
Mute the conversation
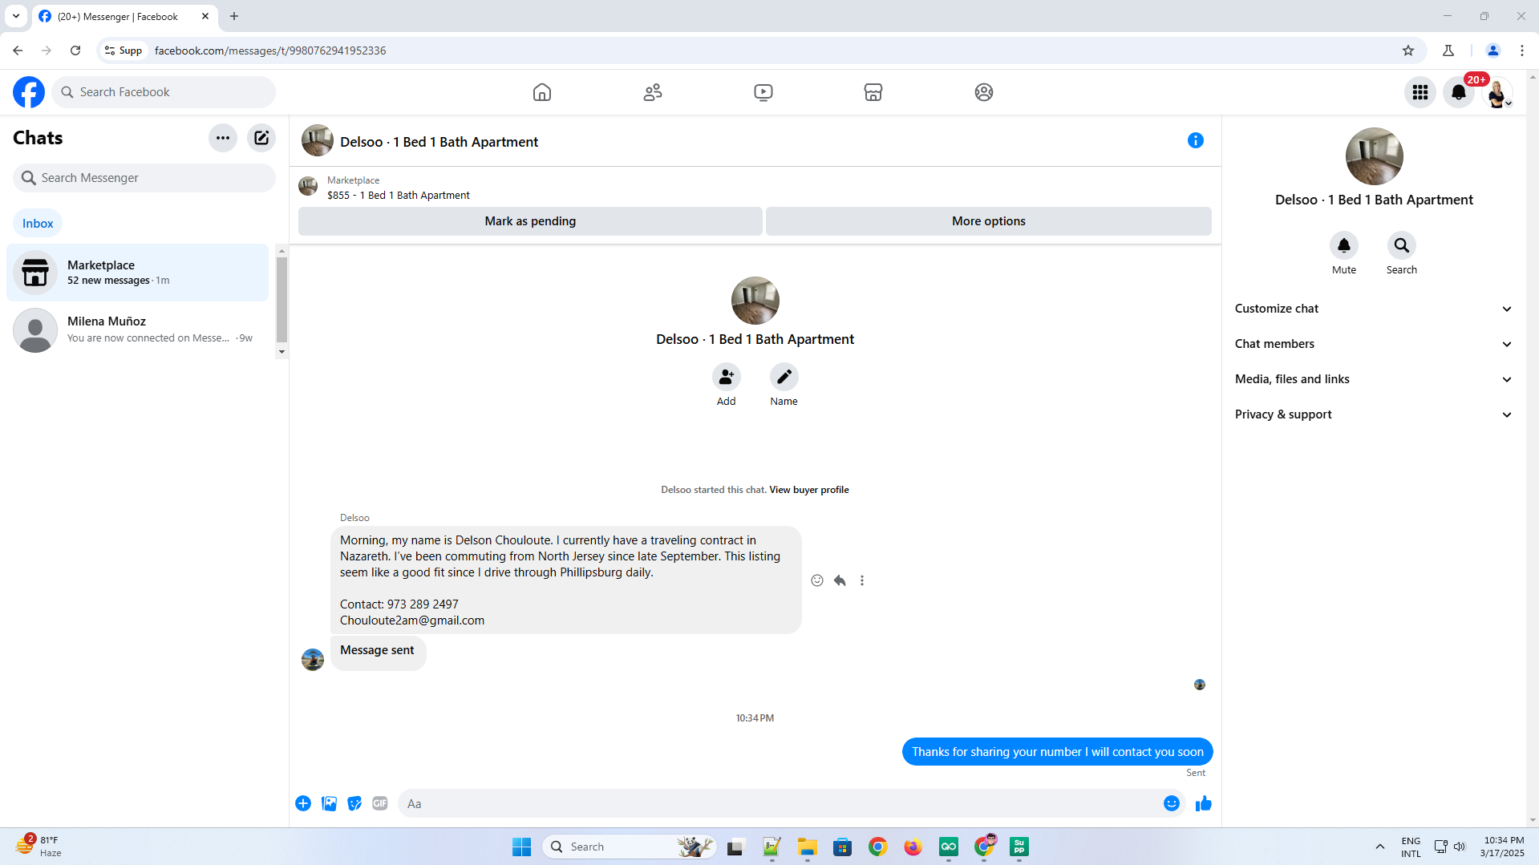tap(1344, 245)
